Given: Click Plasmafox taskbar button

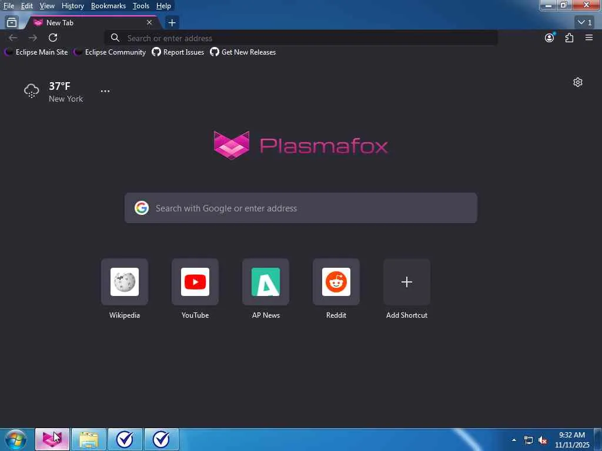Looking at the screenshot, I should 52,439.
